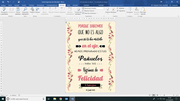The width and height of the screenshot is (180, 101).
Task: Switch to the Insertar tab
Action: coord(17,5)
